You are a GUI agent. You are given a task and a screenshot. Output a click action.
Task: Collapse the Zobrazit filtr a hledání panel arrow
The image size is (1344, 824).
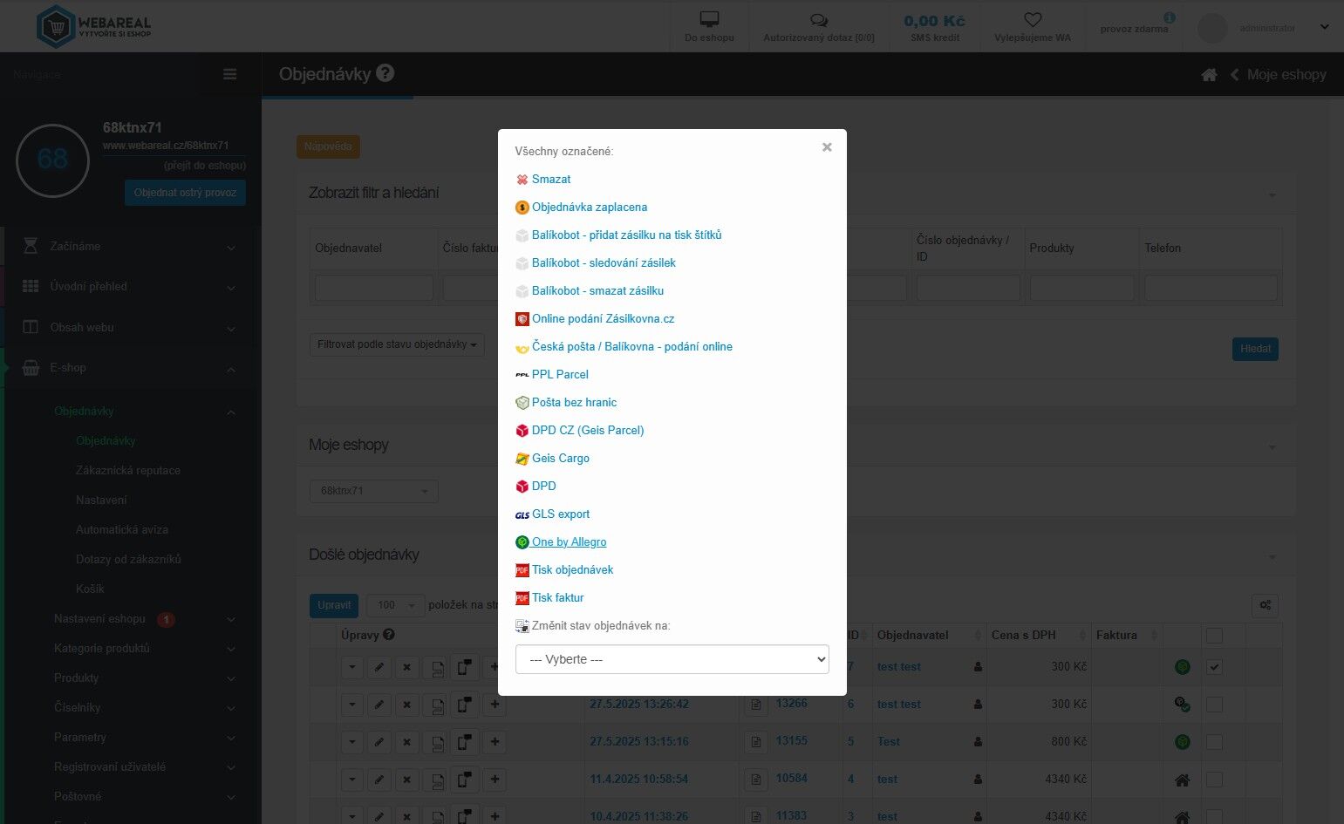(1272, 195)
